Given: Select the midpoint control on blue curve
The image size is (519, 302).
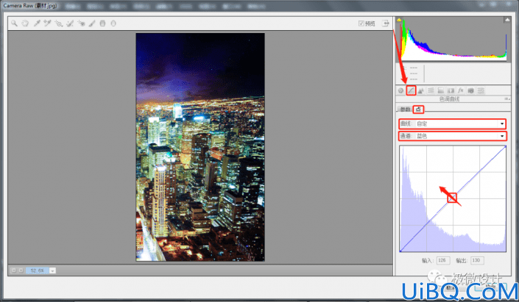Looking at the screenshot, I should 452,198.
